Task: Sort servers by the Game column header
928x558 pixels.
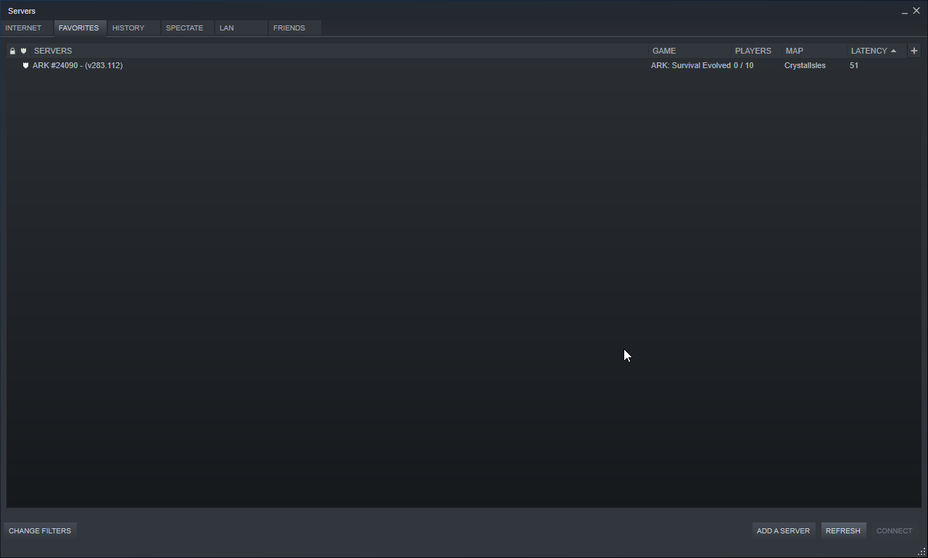Action: click(x=664, y=51)
